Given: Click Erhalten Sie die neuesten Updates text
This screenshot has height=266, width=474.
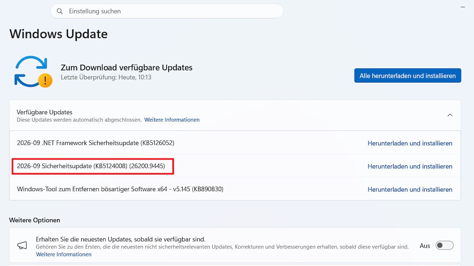Looking at the screenshot, I should tap(120, 239).
